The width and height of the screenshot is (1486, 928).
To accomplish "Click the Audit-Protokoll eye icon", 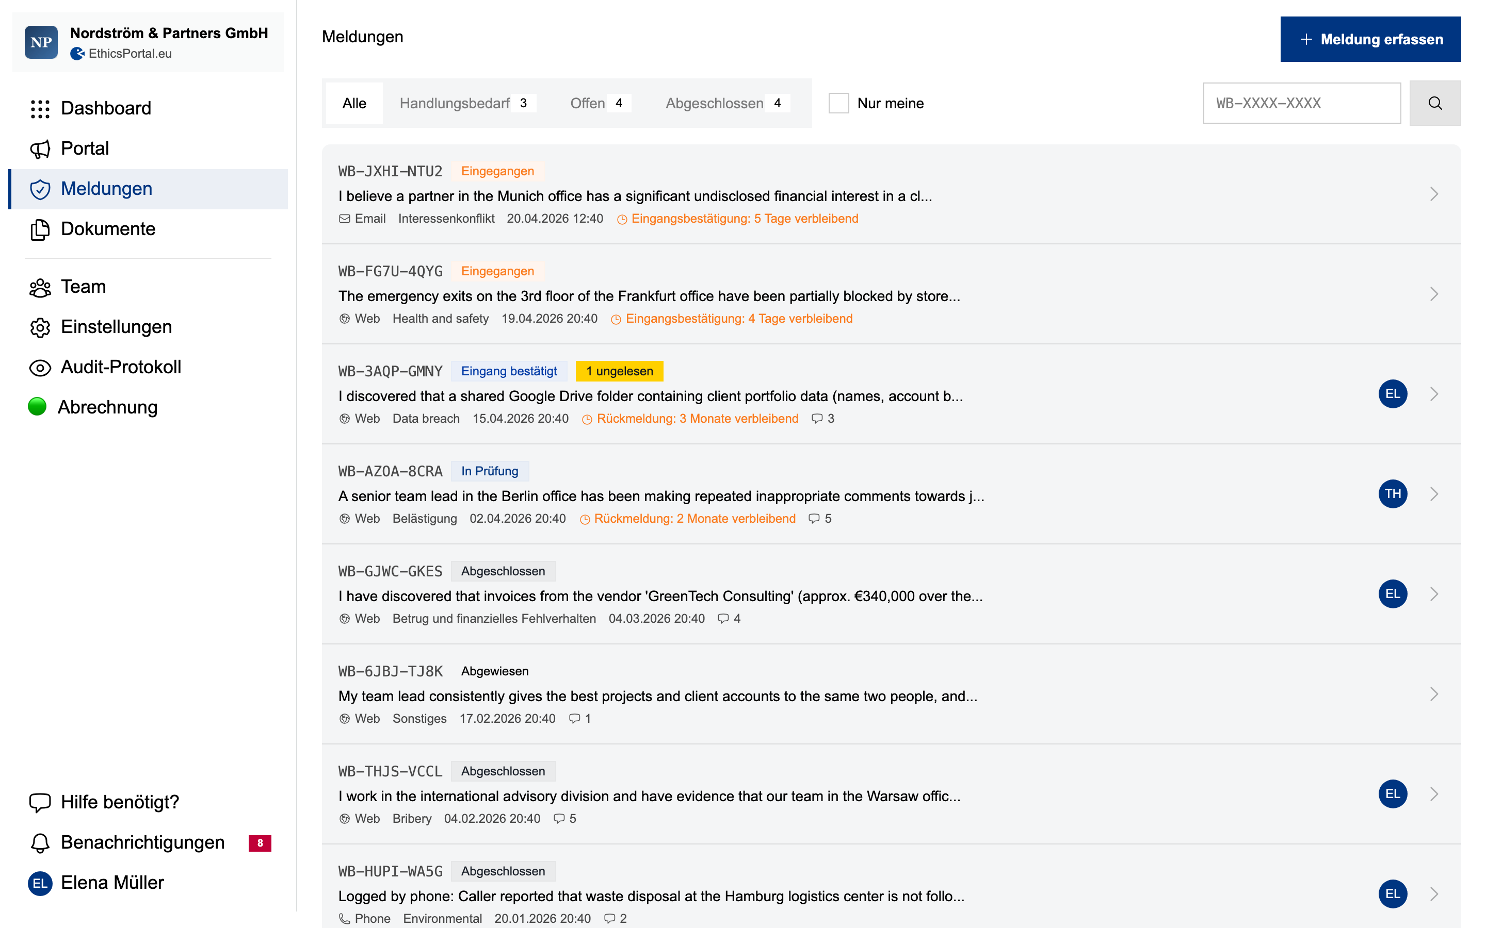I will click(40, 367).
